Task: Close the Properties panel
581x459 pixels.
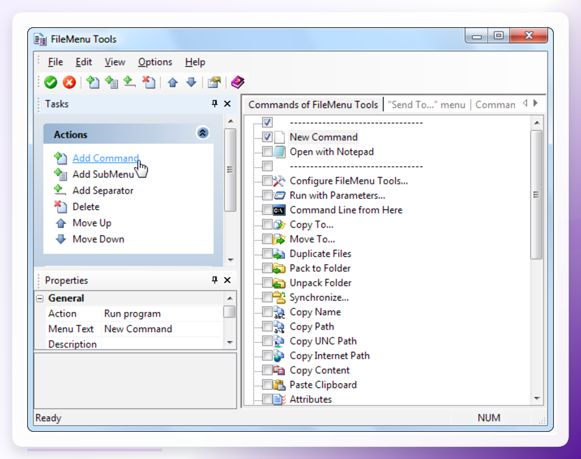Action: 227,280
